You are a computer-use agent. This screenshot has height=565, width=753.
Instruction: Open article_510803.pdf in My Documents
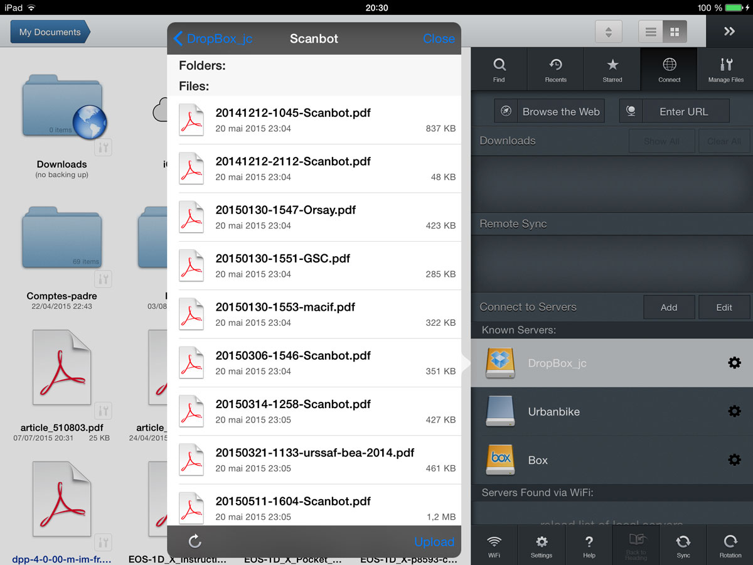tap(62, 367)
